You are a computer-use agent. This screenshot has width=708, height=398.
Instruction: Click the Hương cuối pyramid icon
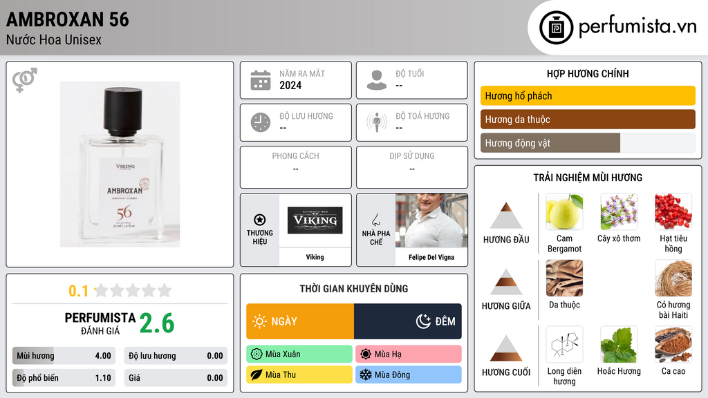(x=506, y=348)
